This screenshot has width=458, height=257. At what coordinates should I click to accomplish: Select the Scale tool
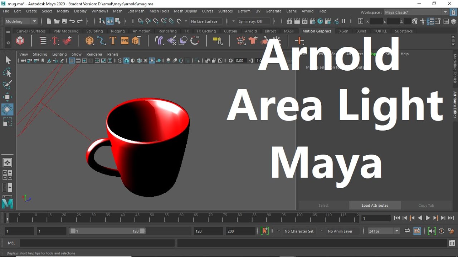click(x=8, y=122)
